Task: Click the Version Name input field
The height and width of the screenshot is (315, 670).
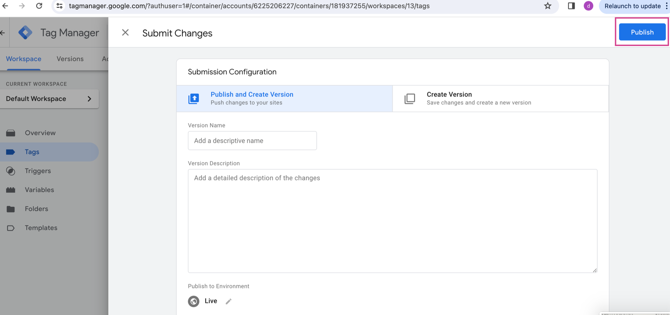Action: tap(252, 141)
